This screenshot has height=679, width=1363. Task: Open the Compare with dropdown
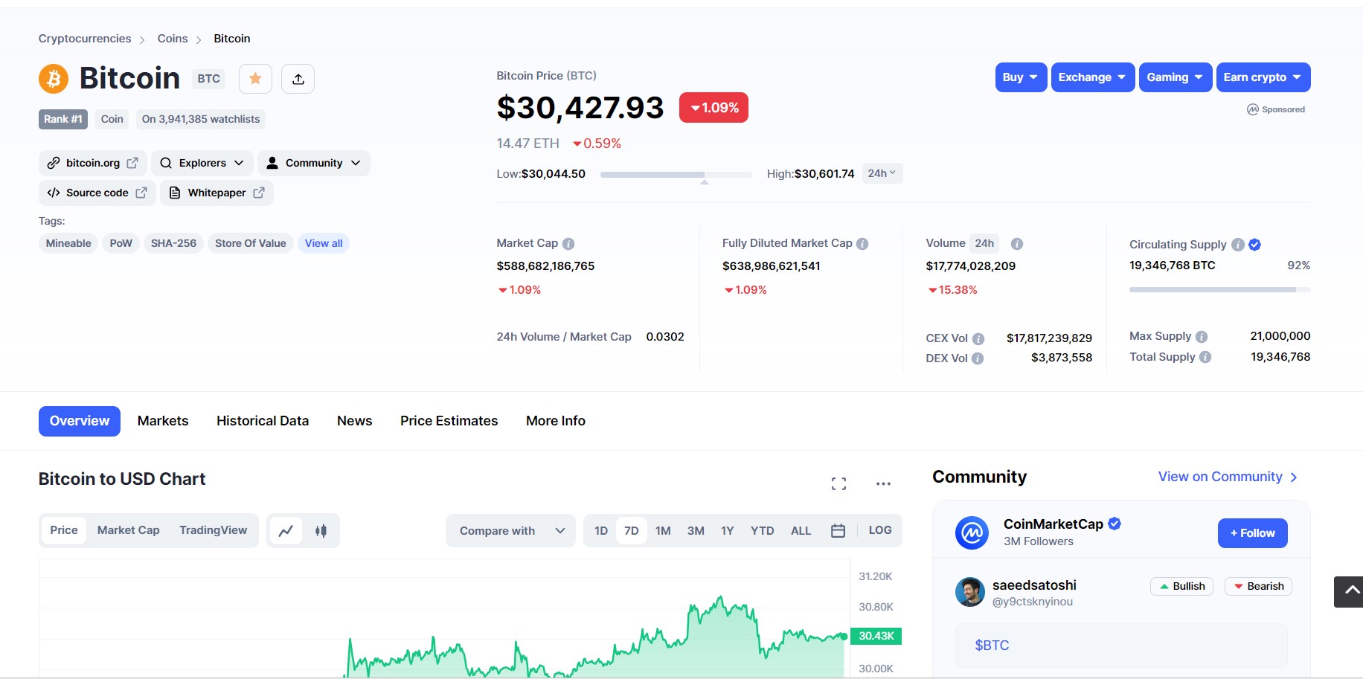(510, 531)
